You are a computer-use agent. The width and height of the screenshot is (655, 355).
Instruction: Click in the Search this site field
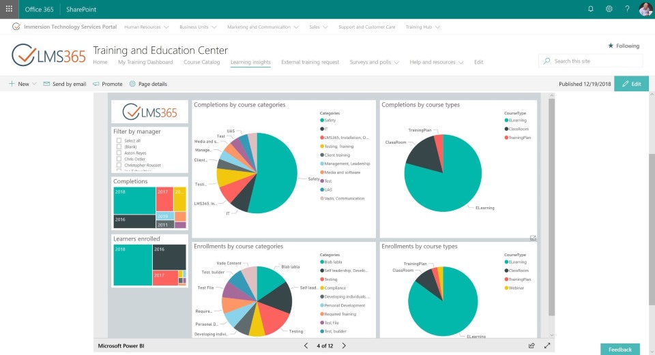pyautogui.click(x=591, y=61)
